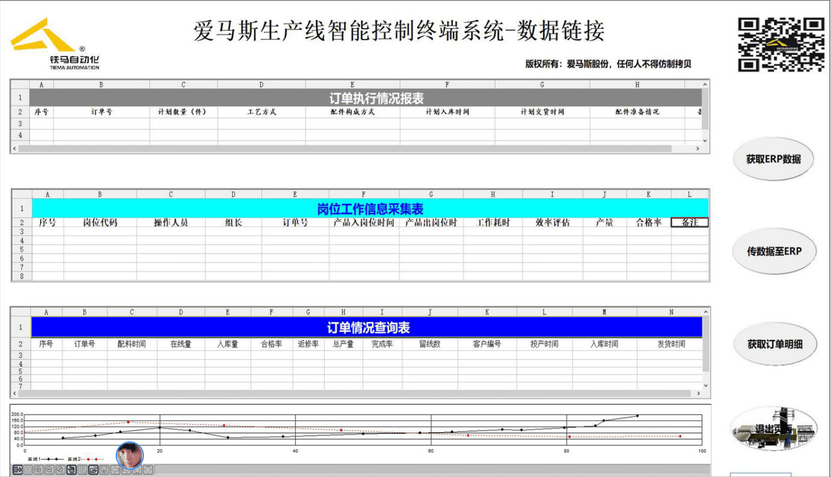This screenshot has width=831, height=477.
Task: Click the 退出页面 exit button
Action: tap(774, 430)
